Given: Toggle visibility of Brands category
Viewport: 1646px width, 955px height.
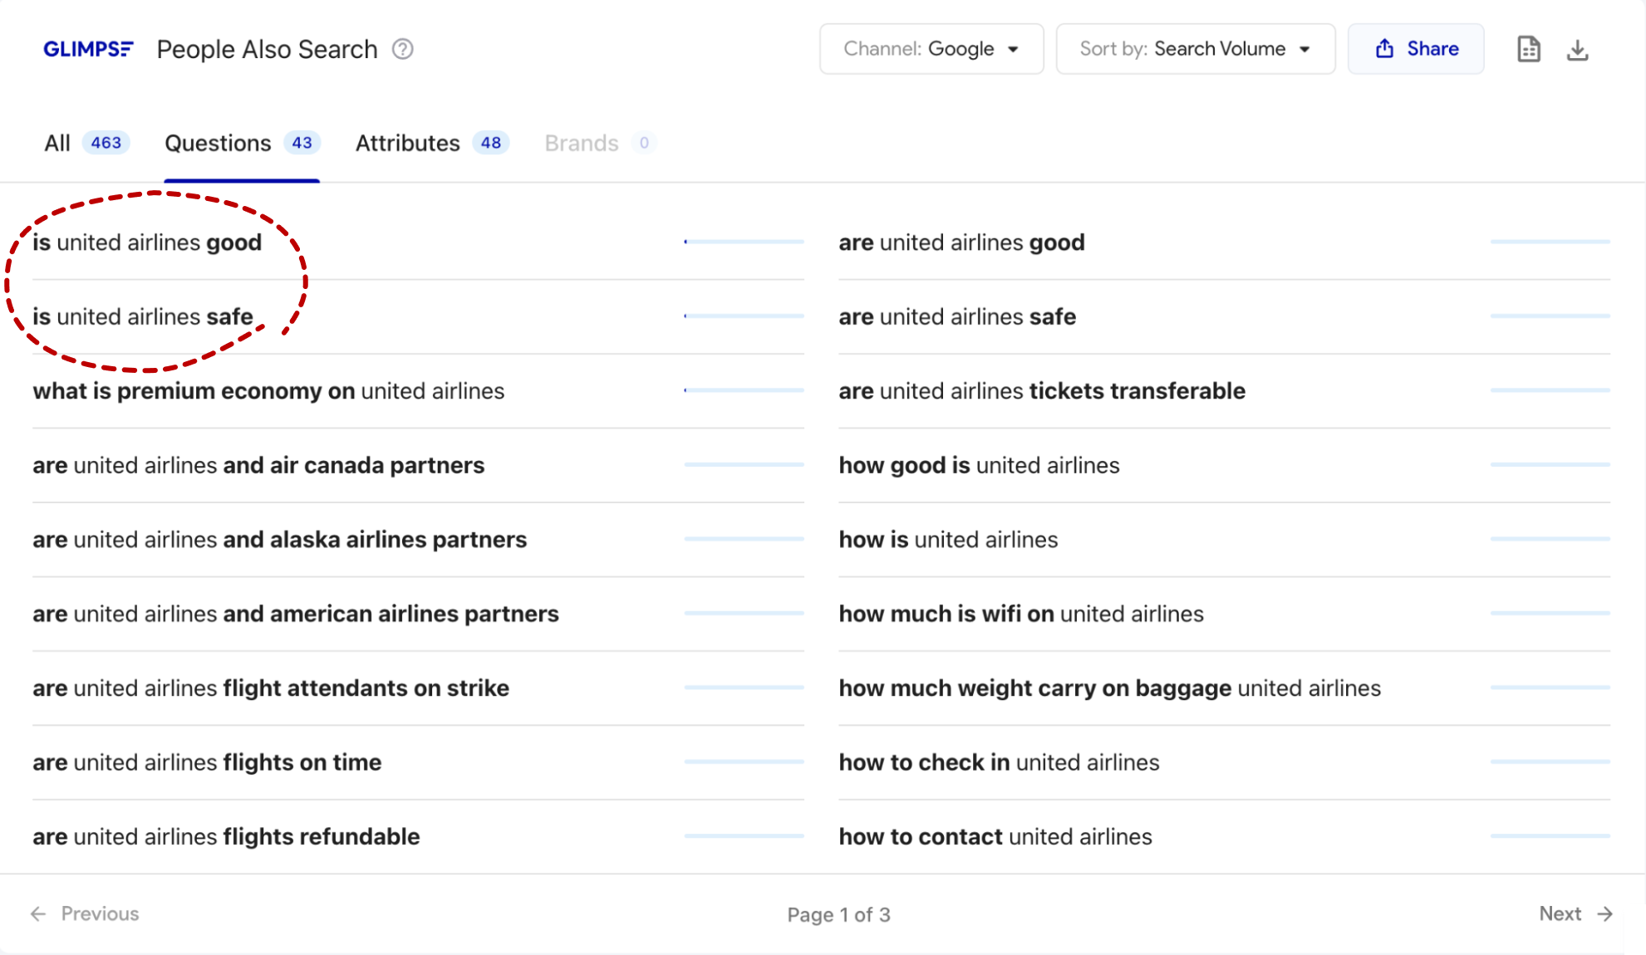Looking at the screenshot, I should click(596, 143).
